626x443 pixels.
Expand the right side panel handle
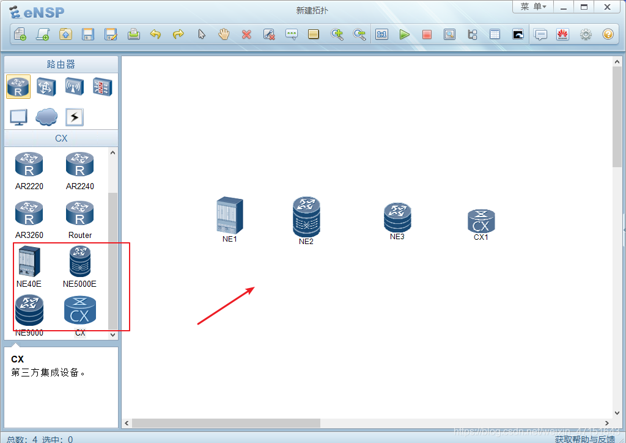(624, 230)
